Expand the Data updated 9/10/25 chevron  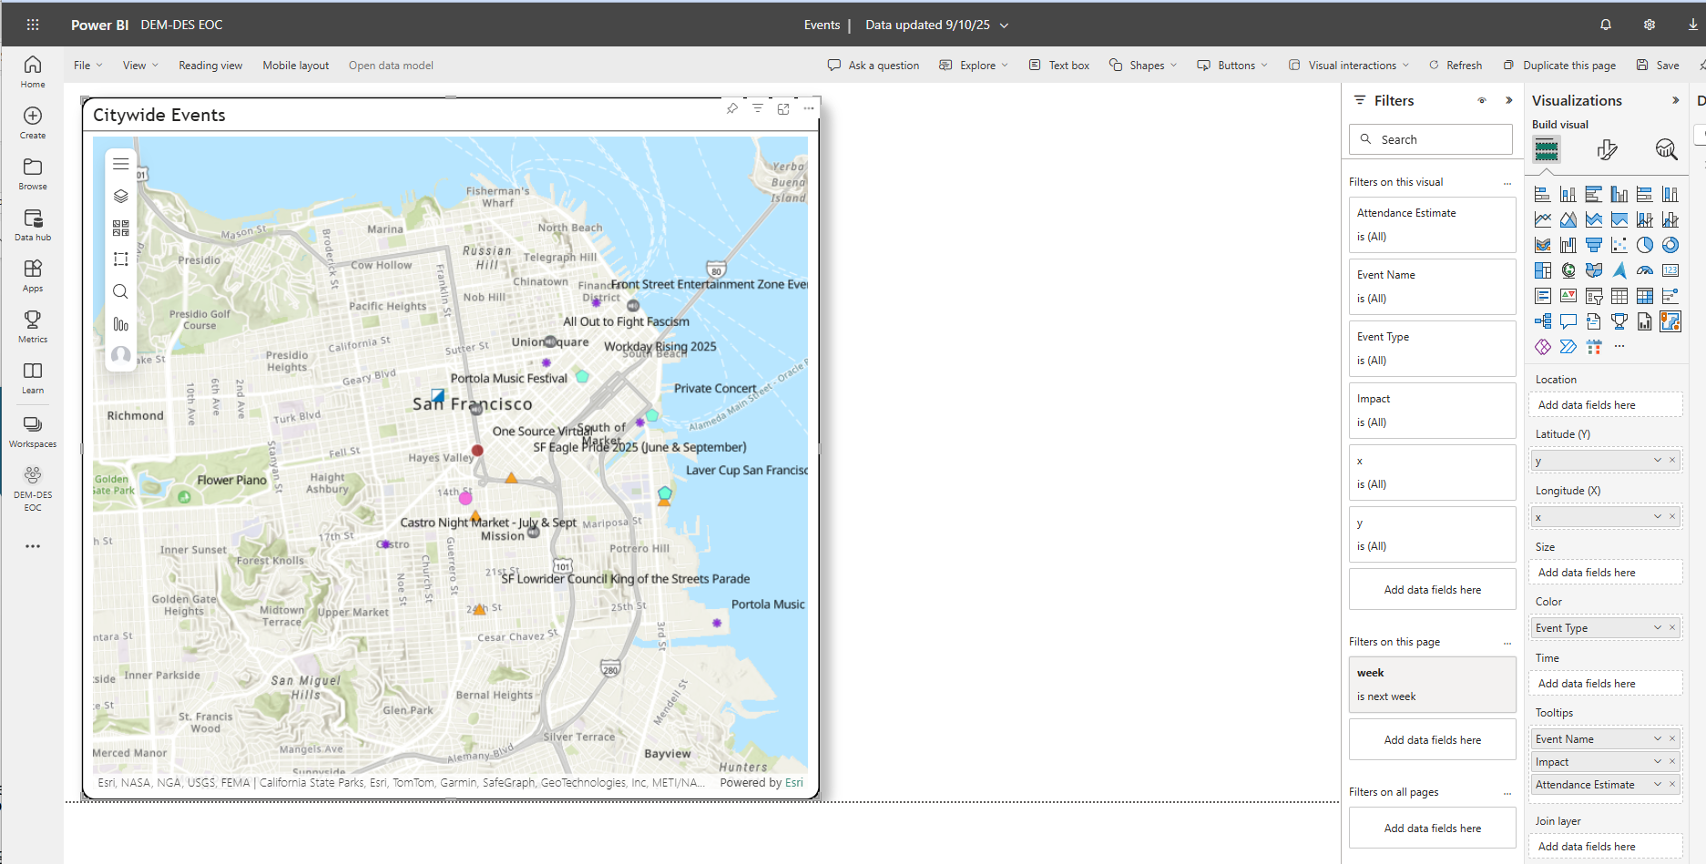point(1005,25)
